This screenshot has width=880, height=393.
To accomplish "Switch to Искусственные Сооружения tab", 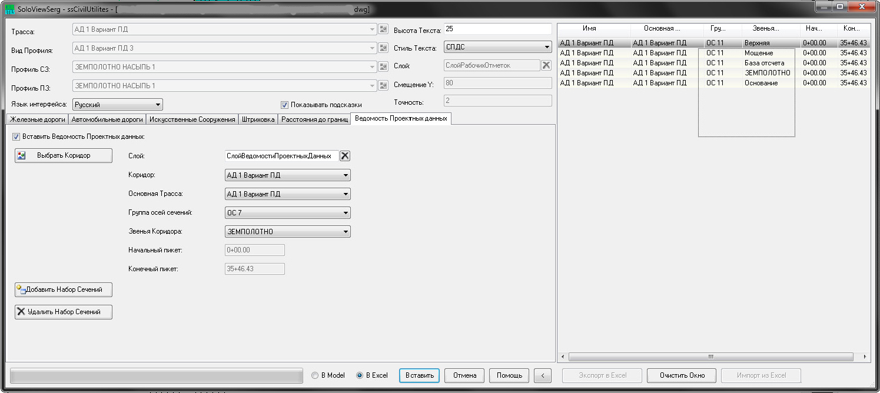I will pyautogui.click(x=192, y=119).
